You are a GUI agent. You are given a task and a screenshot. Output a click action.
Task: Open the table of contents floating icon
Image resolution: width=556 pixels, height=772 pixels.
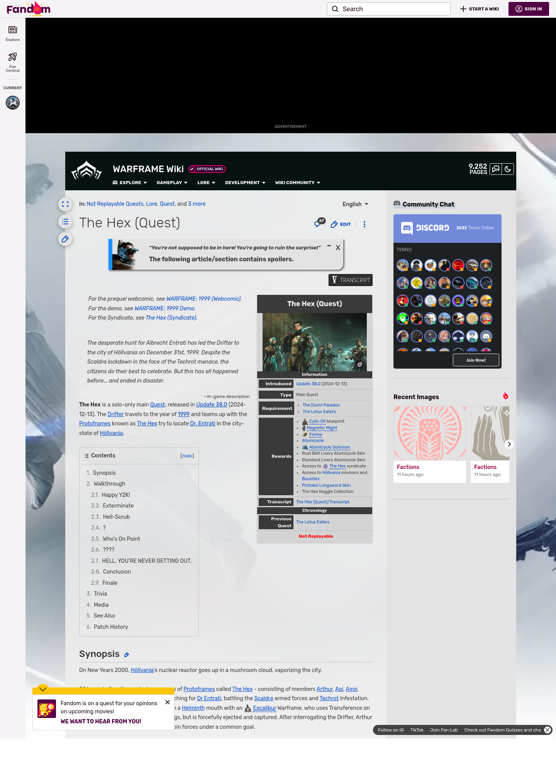pyautogui.click(x=65, y=222)
